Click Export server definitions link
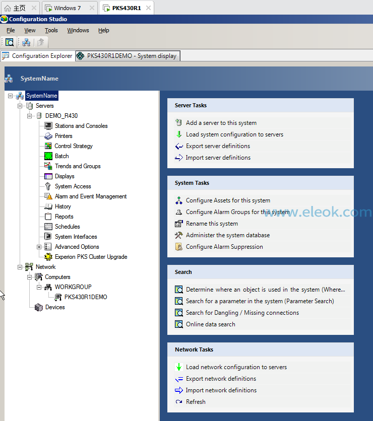Screen dimensions: 373x421 [x=218, y=146]
